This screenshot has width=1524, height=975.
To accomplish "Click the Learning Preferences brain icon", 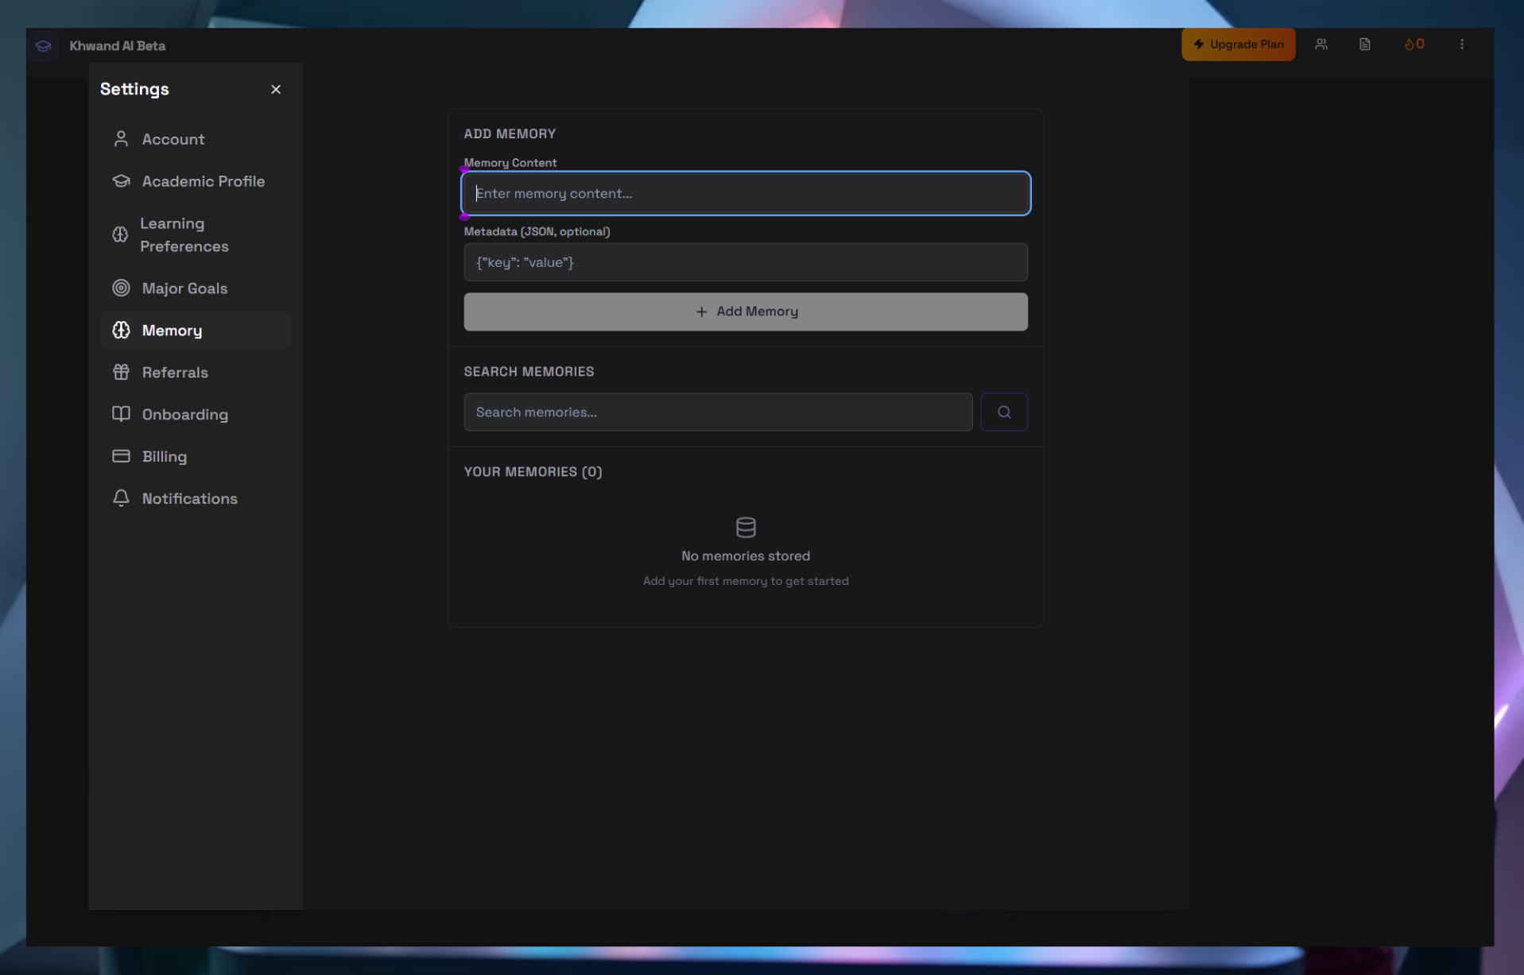I will click(x=121, y=234).
